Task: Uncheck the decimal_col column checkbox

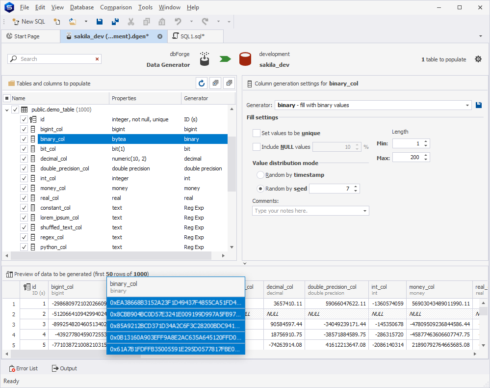Action: point(24,159)
